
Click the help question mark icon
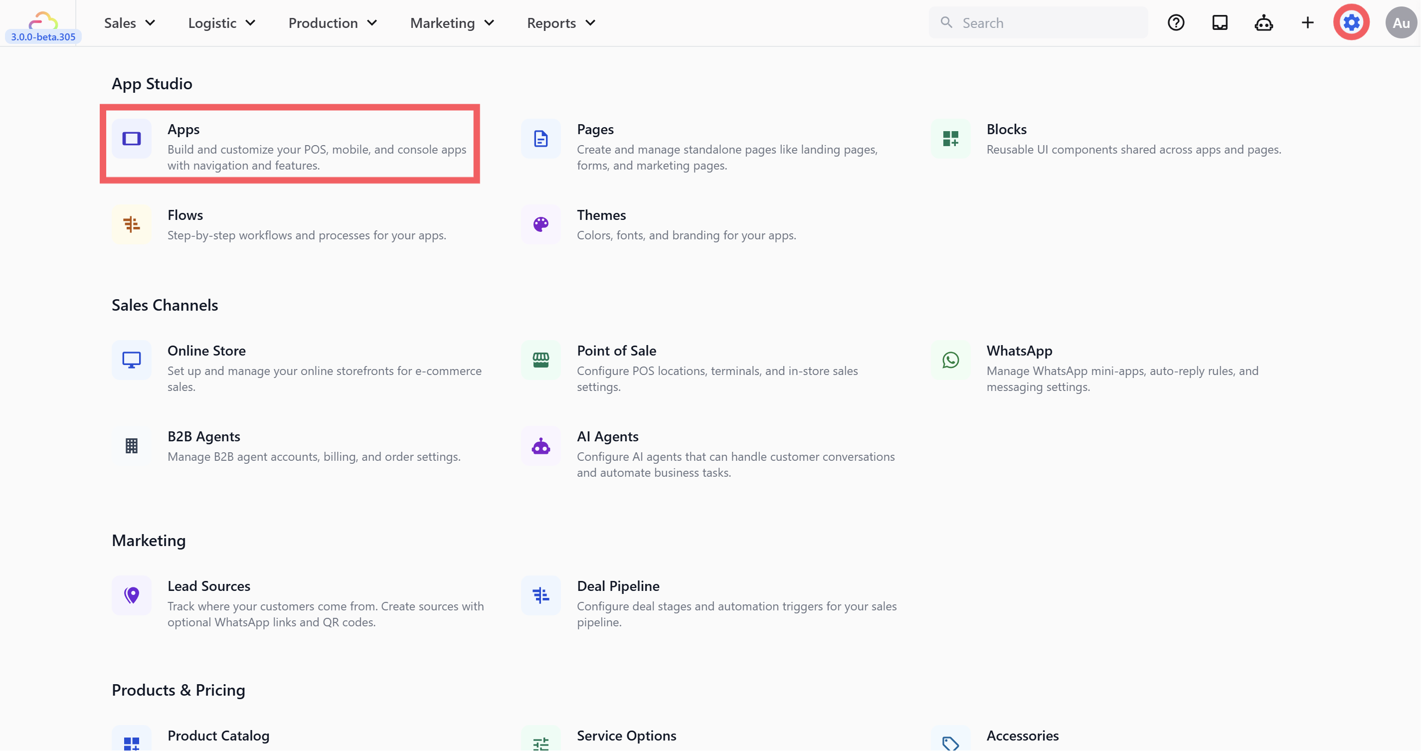(1176, 22)
